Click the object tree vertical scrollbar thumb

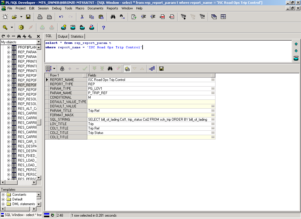coord(39,122)
